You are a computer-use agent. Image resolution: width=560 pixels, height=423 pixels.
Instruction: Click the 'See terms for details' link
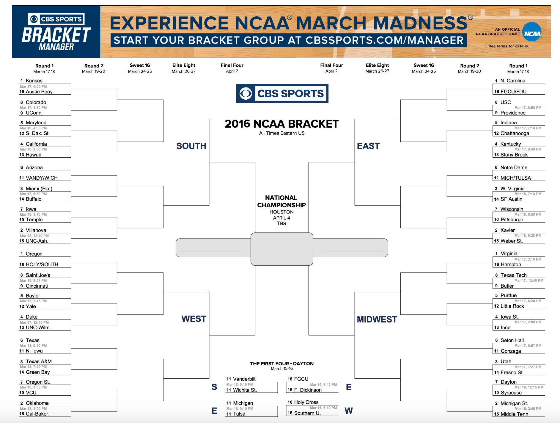point(509,46)
